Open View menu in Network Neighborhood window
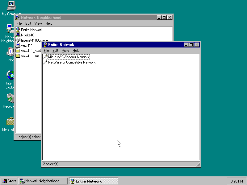 [x=38, y=23]
